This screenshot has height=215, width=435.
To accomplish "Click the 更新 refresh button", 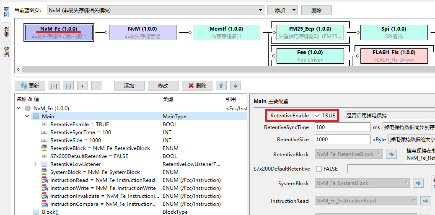I will [x=30, y=85].
